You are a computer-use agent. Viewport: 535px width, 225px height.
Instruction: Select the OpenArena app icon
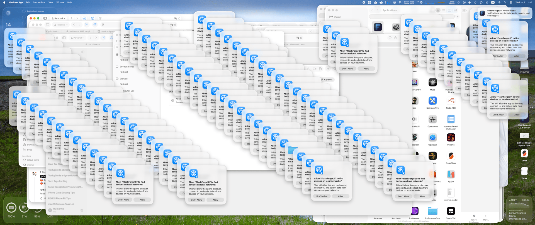coord(432,119)
